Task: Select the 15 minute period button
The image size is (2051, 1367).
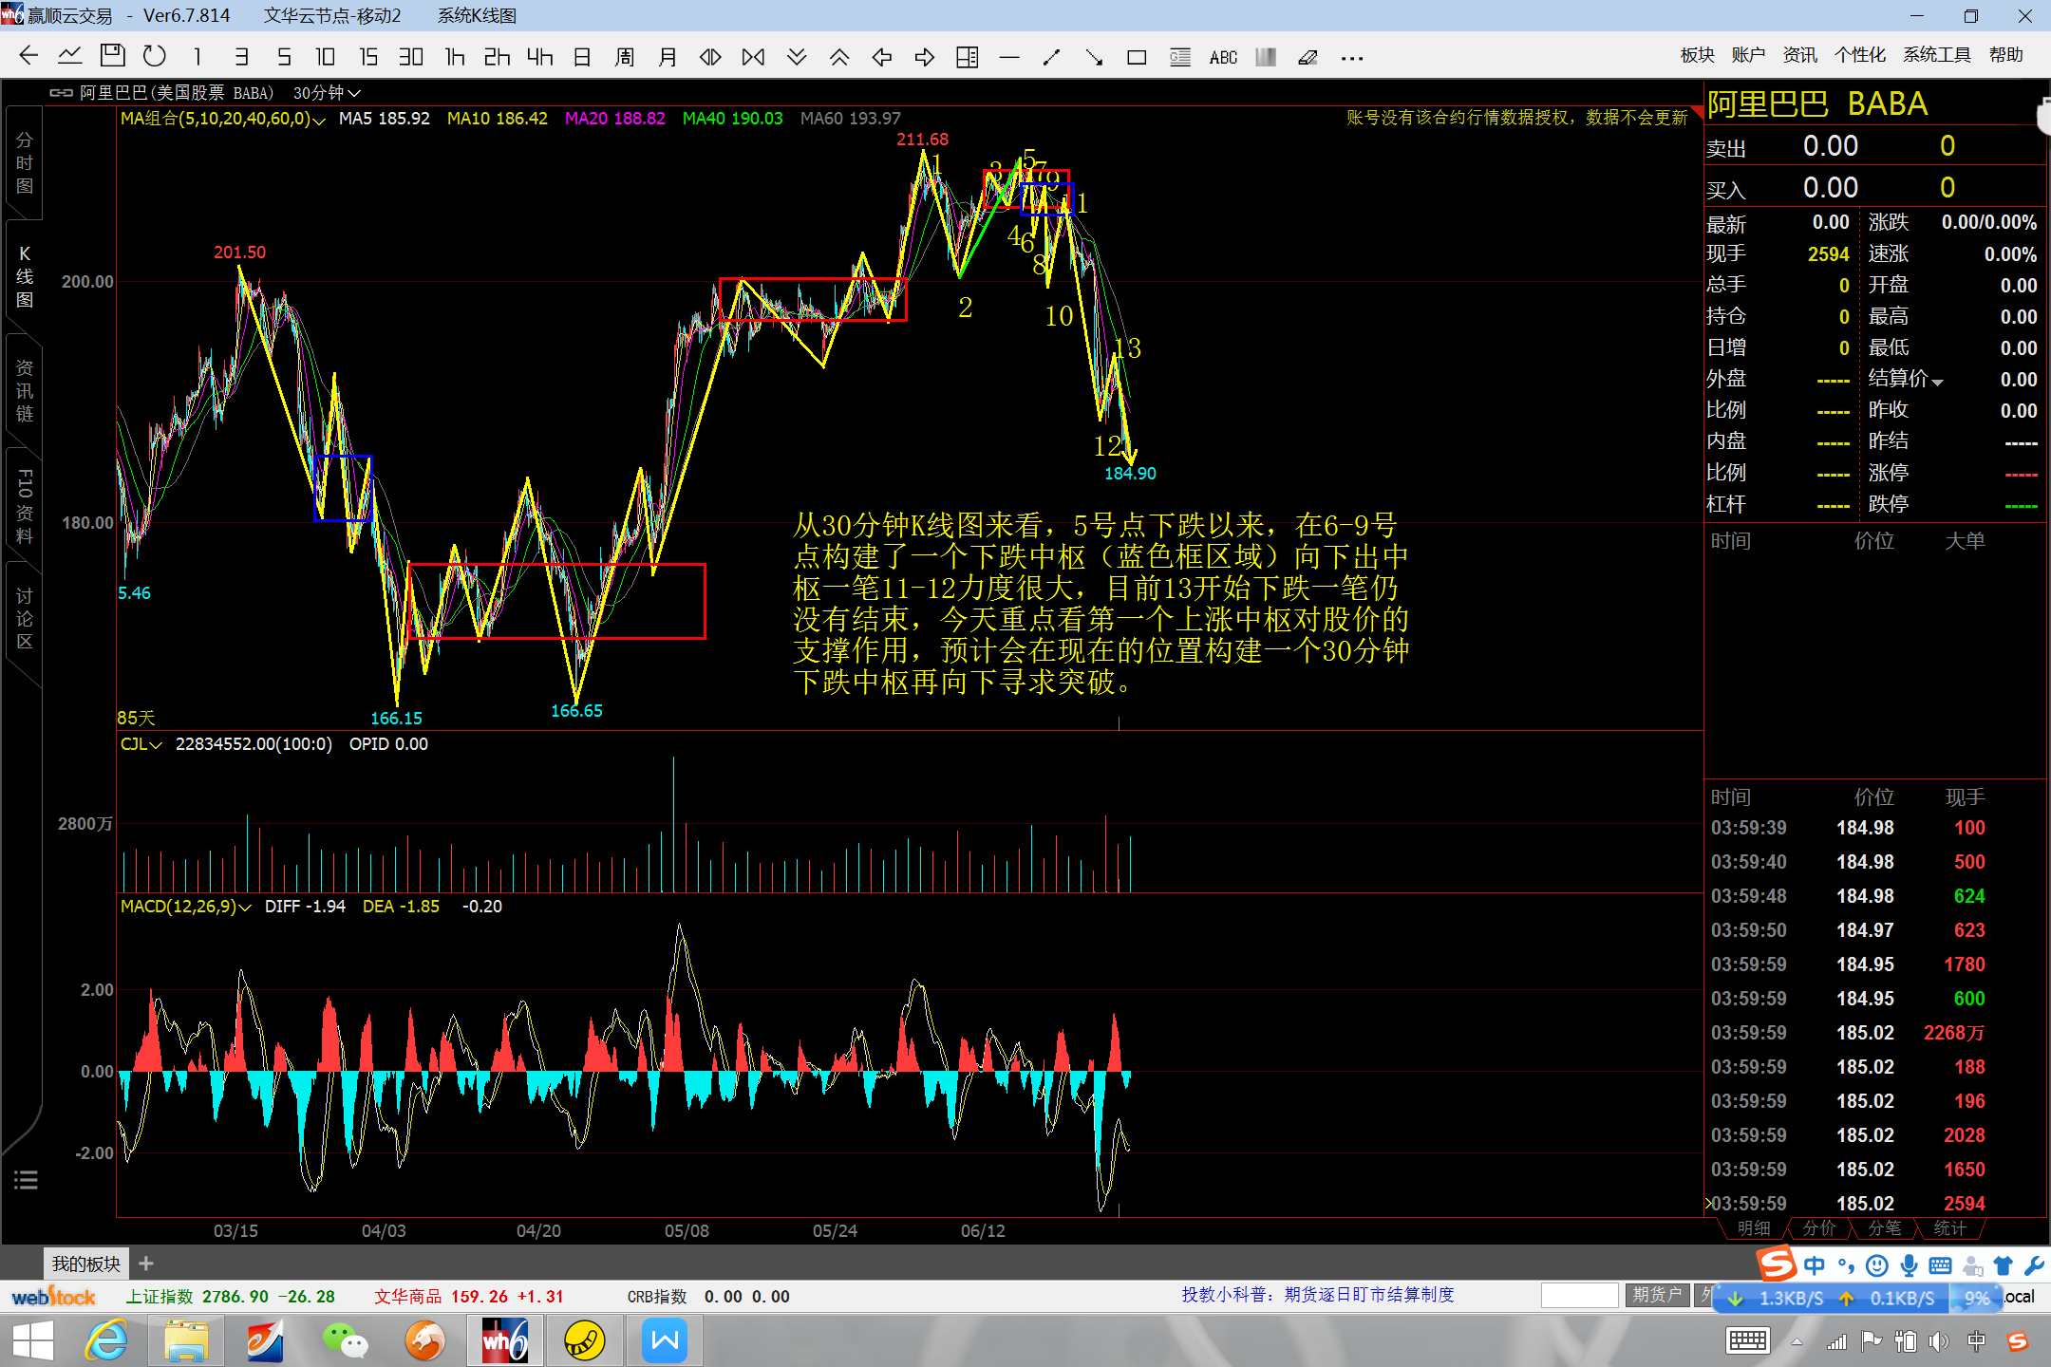Action: tap(368, 57)
